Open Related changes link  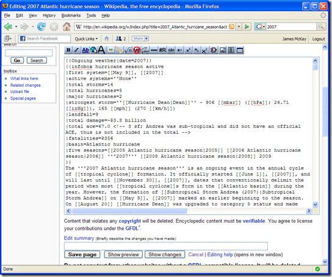[26, 85]
